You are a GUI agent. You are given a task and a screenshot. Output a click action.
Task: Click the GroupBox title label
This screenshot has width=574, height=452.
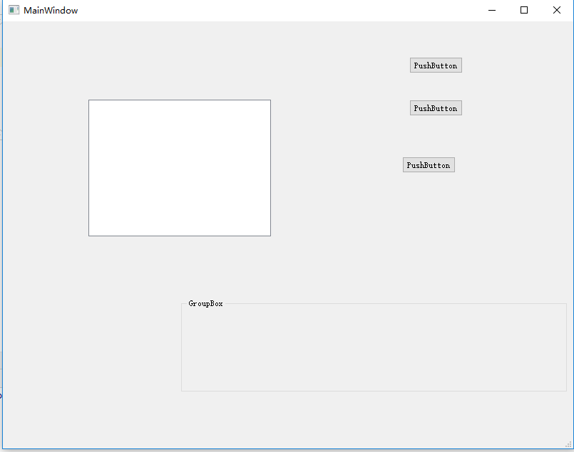205,304
